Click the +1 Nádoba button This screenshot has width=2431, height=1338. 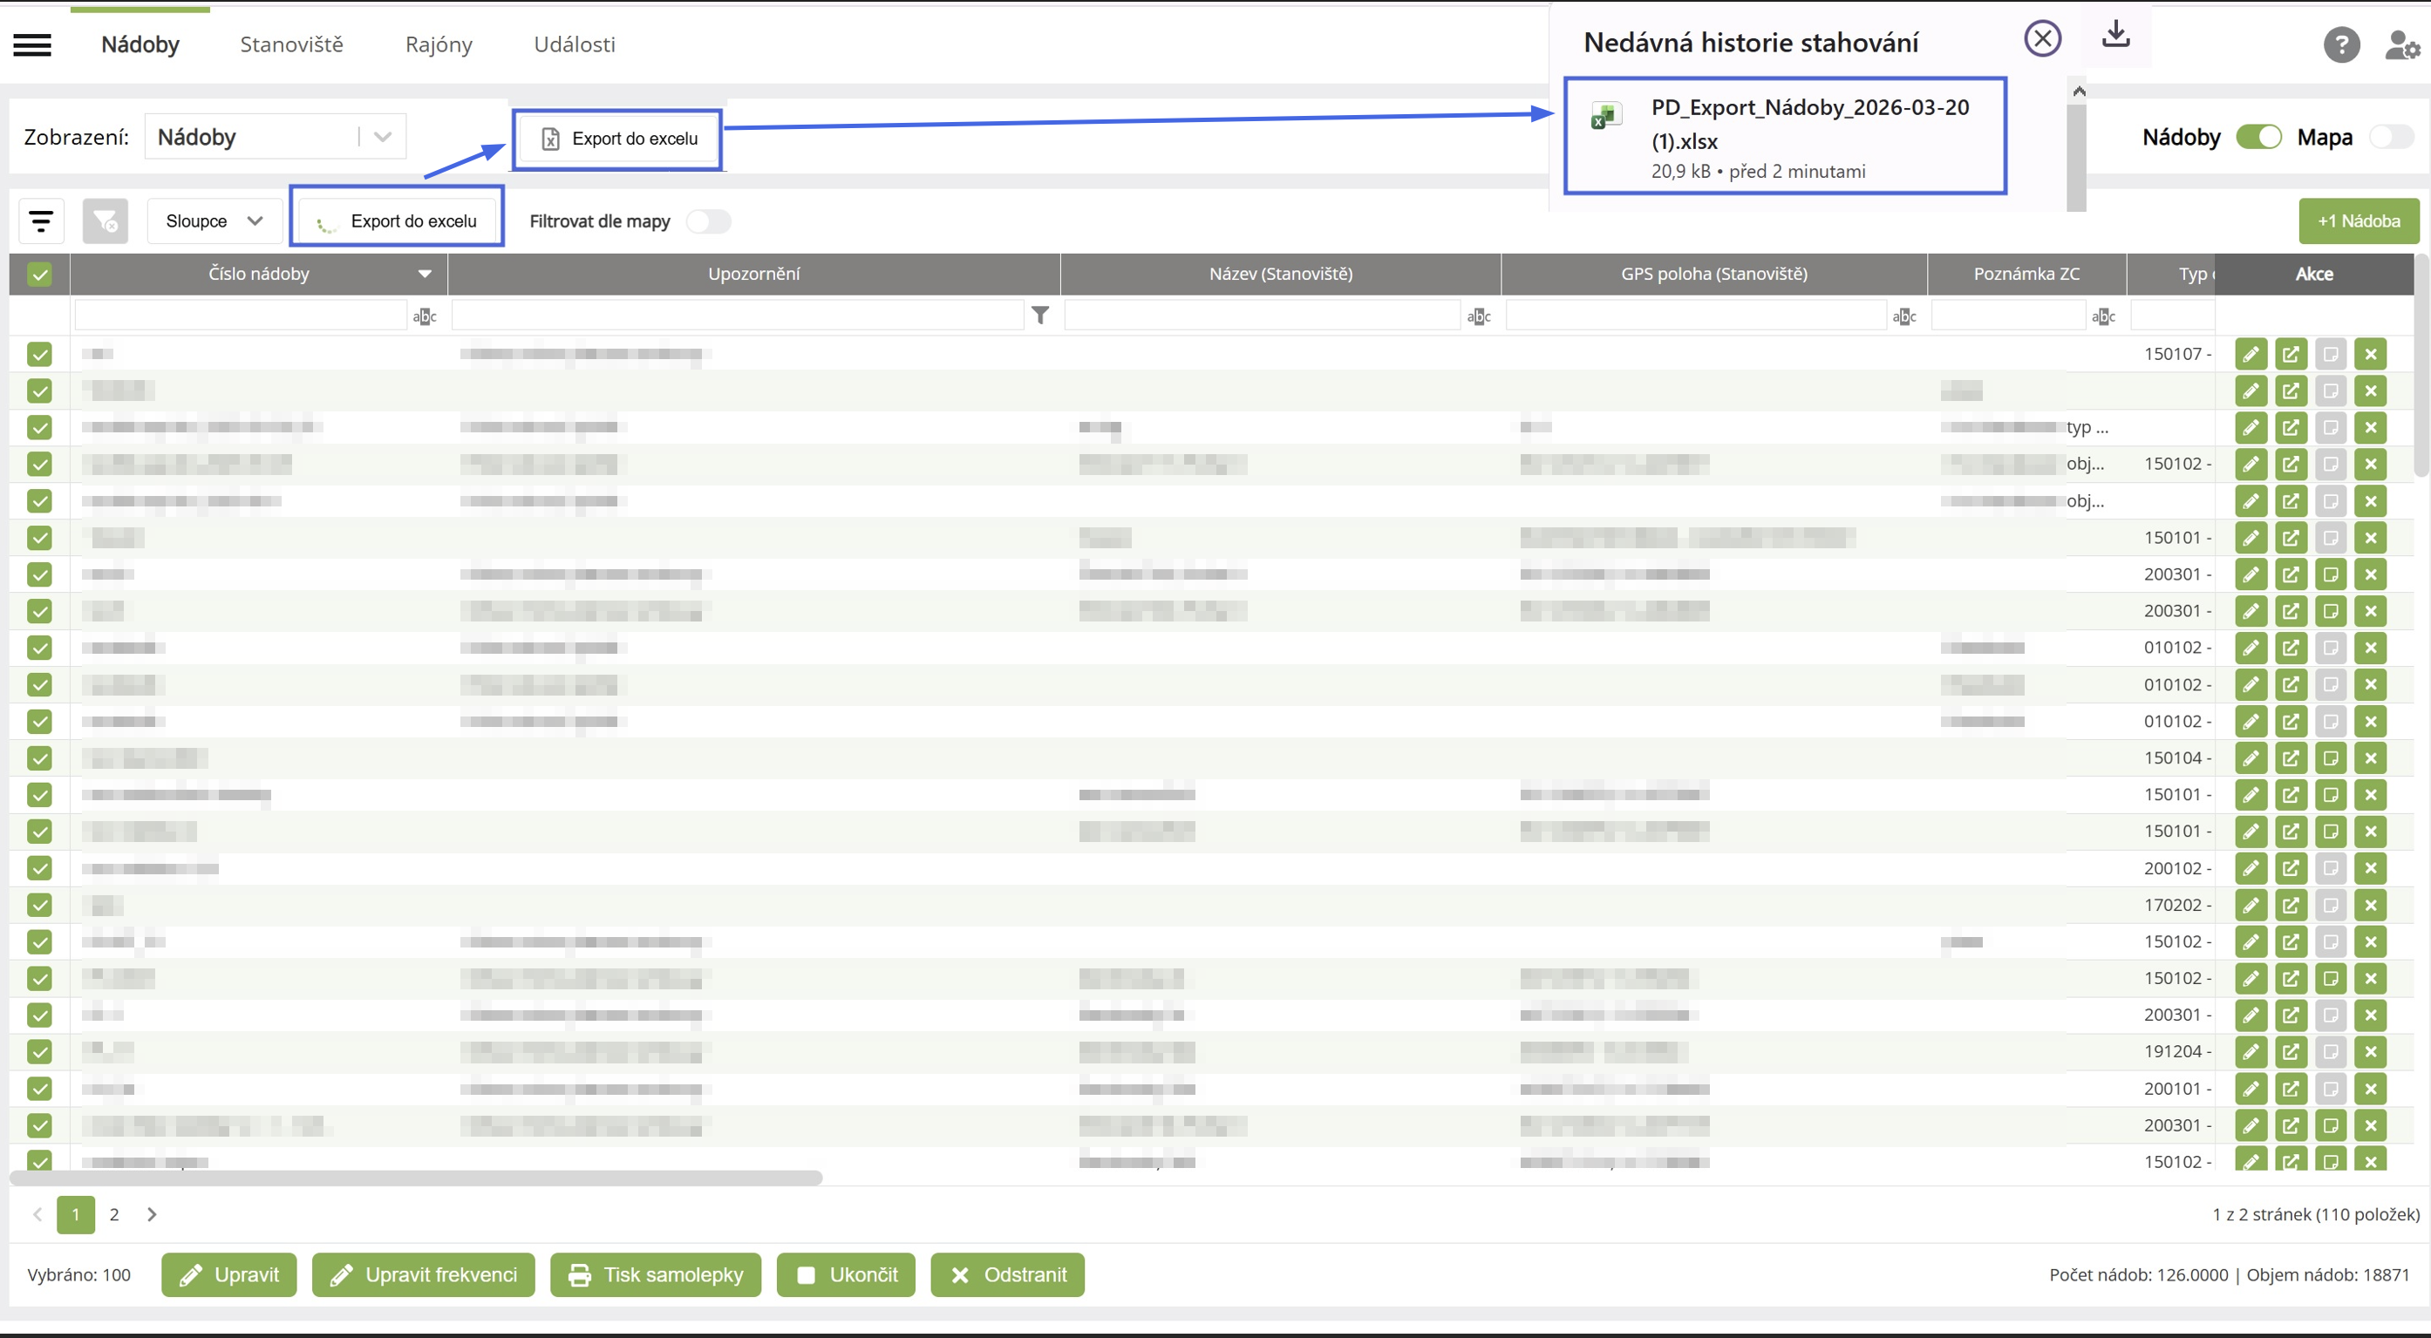point(2359,221)
